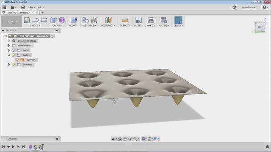Collapse the Bodies folder
The width and height of the screenshot is (271, 152).
[x=9, y=55]
